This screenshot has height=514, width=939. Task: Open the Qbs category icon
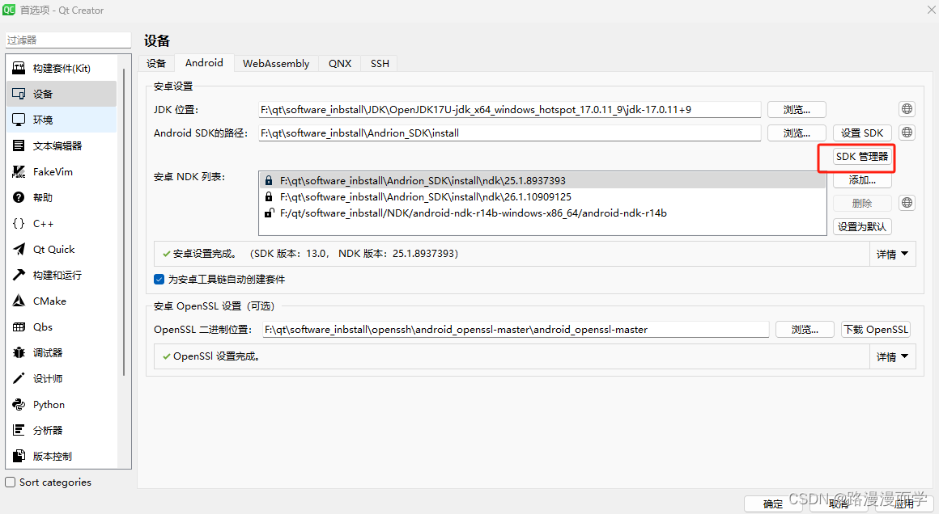click(x=19, y=327)
